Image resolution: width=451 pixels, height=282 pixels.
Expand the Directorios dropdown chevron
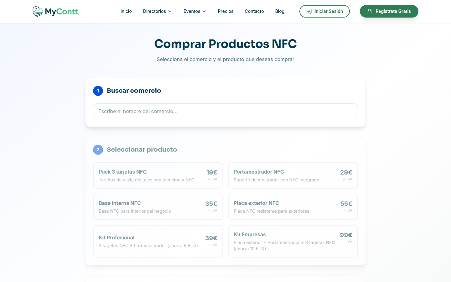click(170, 11)
